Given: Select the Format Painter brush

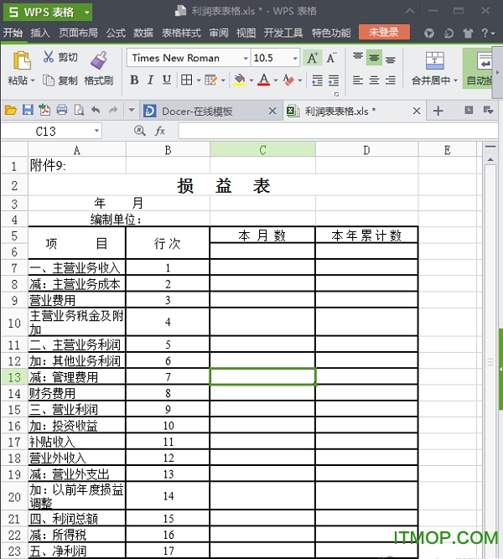Looking at the screenshot, I should tap(99, 60).
